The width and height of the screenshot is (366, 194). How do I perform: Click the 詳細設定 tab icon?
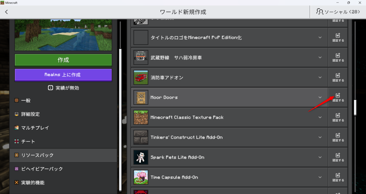coord(17,114)
